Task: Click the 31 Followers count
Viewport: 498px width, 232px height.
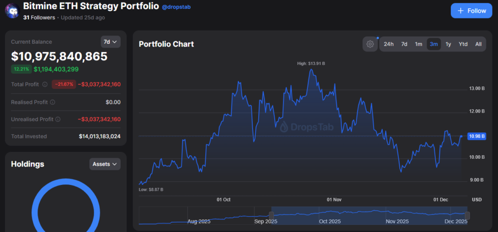Action: click(39, 17)
